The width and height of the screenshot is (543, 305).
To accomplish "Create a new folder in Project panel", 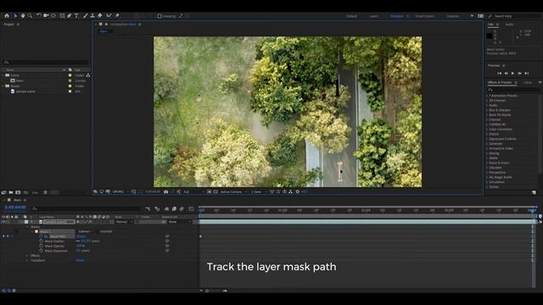I will (11, 192).
